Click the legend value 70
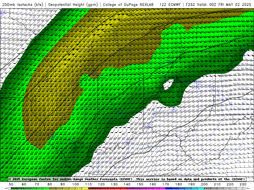254x190 pixels. (37, 184)
